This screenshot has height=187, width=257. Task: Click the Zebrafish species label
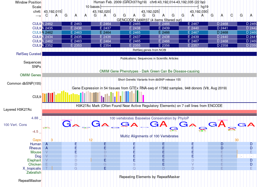point(34,172)
